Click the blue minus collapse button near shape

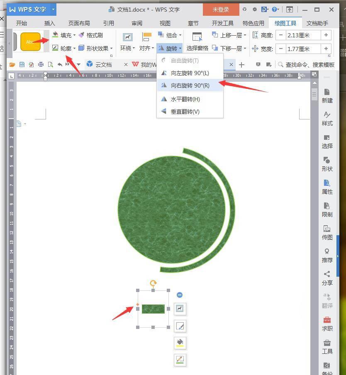pos(180,295)
